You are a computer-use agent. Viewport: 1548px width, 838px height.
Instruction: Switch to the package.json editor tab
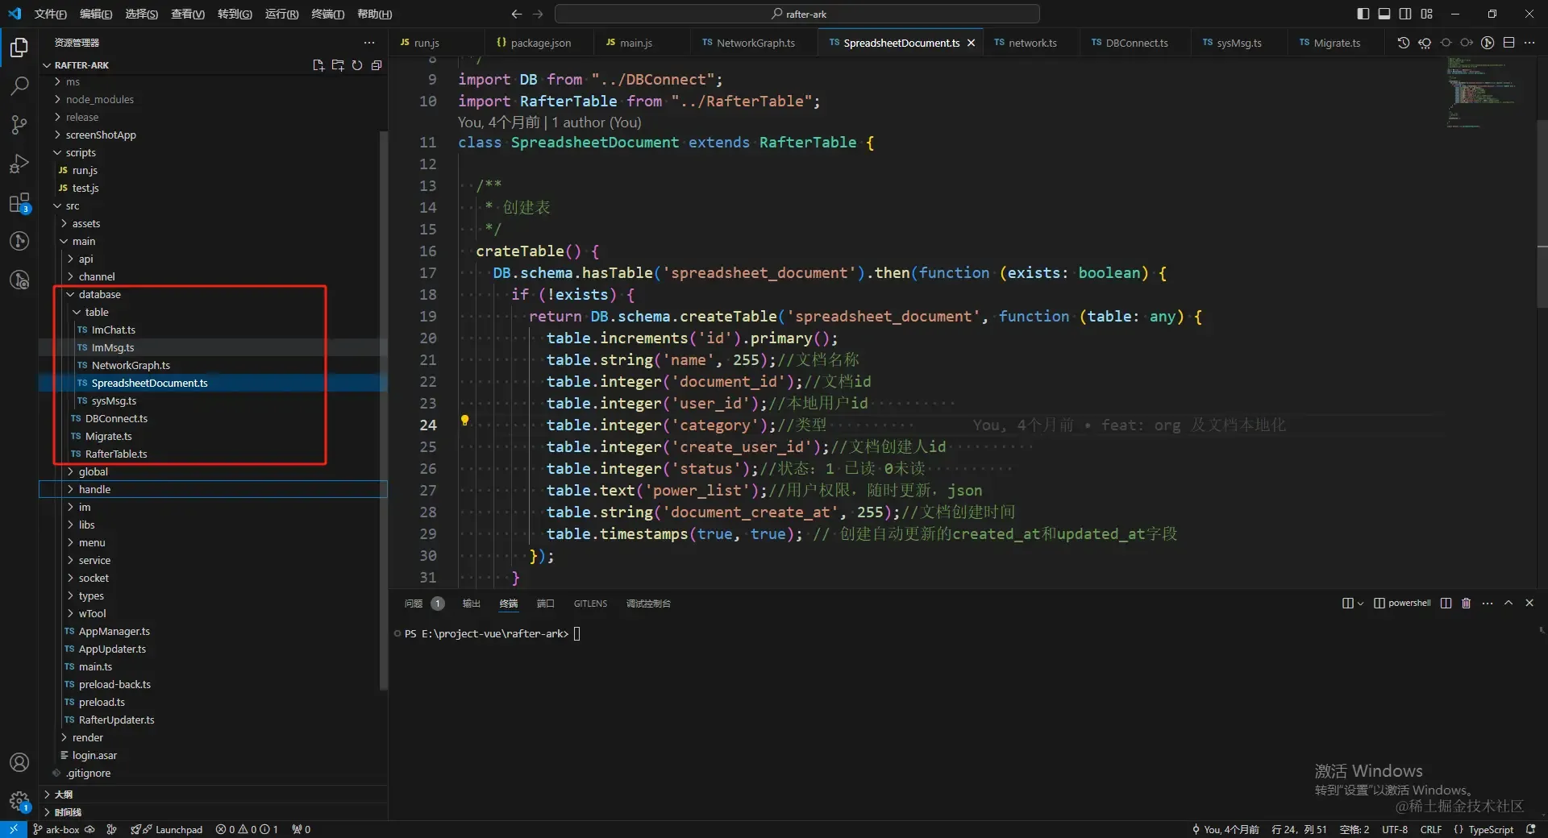click(534, 43)
